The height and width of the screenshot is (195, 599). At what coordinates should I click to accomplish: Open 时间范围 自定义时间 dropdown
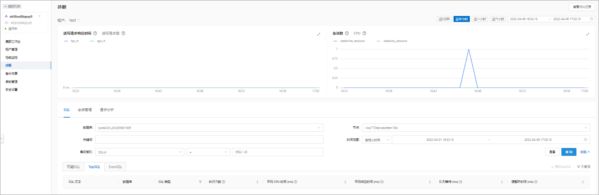377,140
